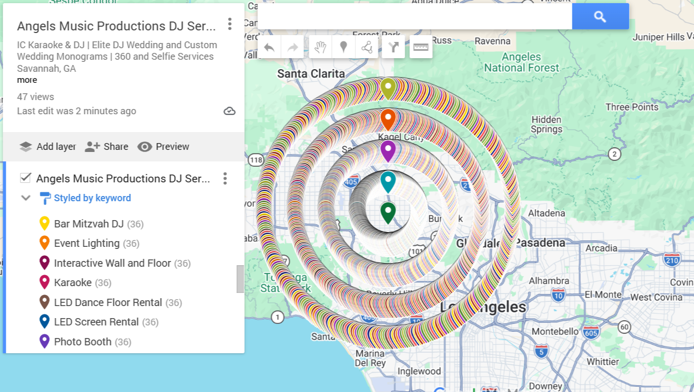Screen dimensions: 694x392
Task: Select the Add marker tool
Action: 343,47
